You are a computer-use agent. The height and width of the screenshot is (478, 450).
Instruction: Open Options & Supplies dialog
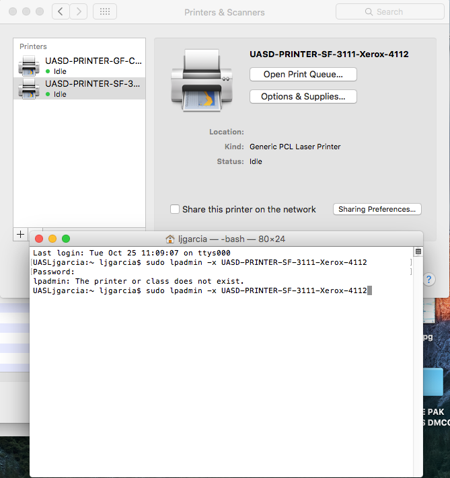[303, 96]
